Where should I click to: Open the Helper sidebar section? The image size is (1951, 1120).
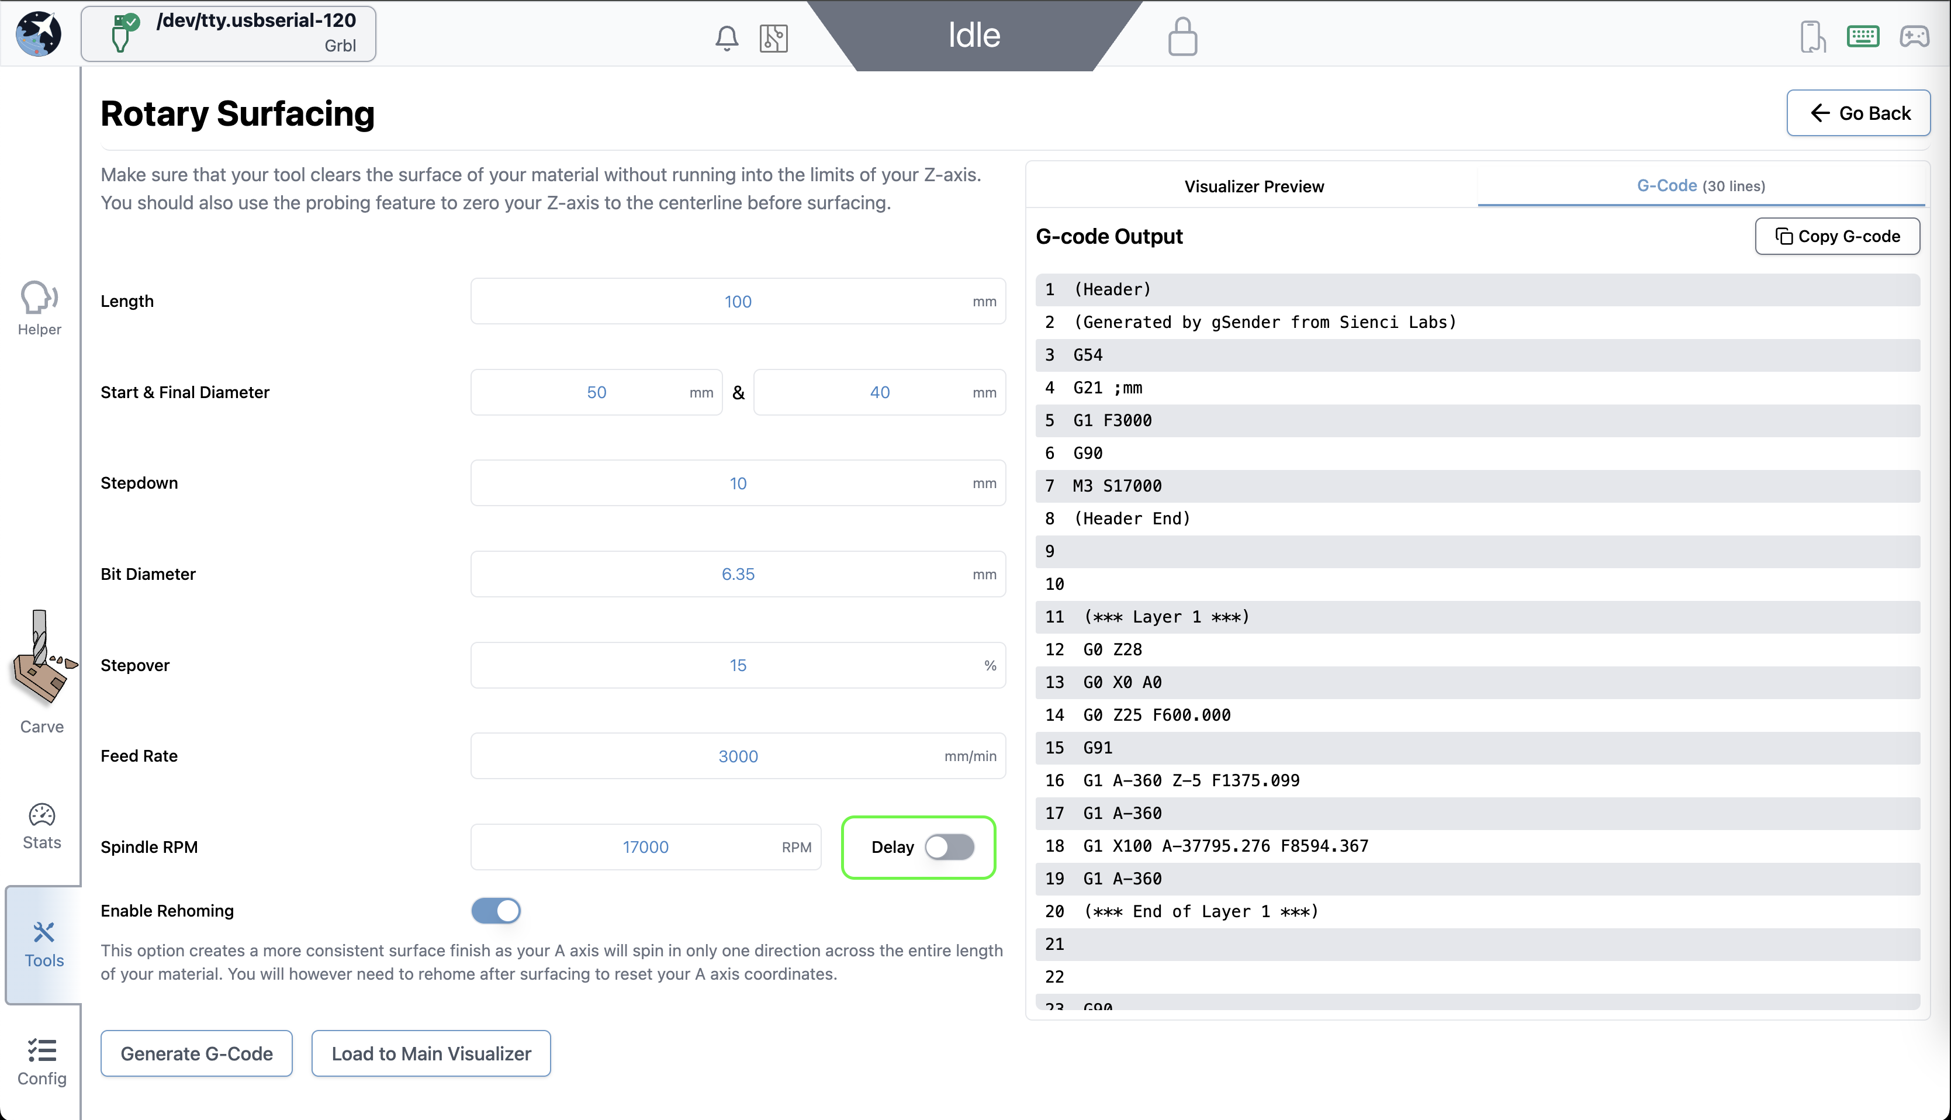point(39,307)
